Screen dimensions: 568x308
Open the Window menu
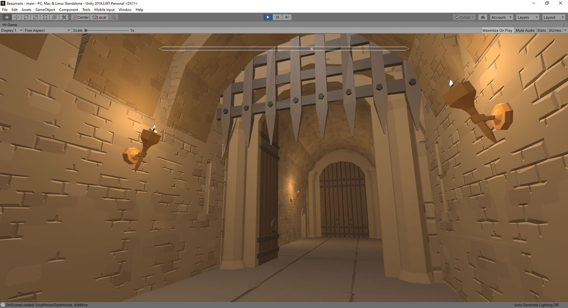pos(125,9)
